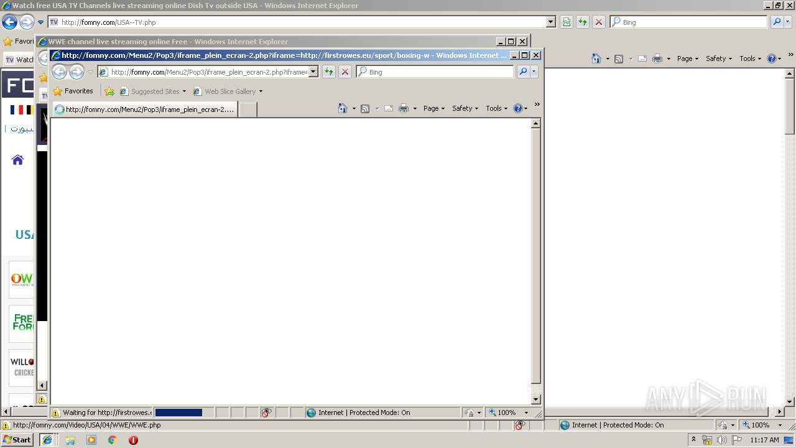
Task: Click Read Mail icon in front popup
Action: click(389, 108)
